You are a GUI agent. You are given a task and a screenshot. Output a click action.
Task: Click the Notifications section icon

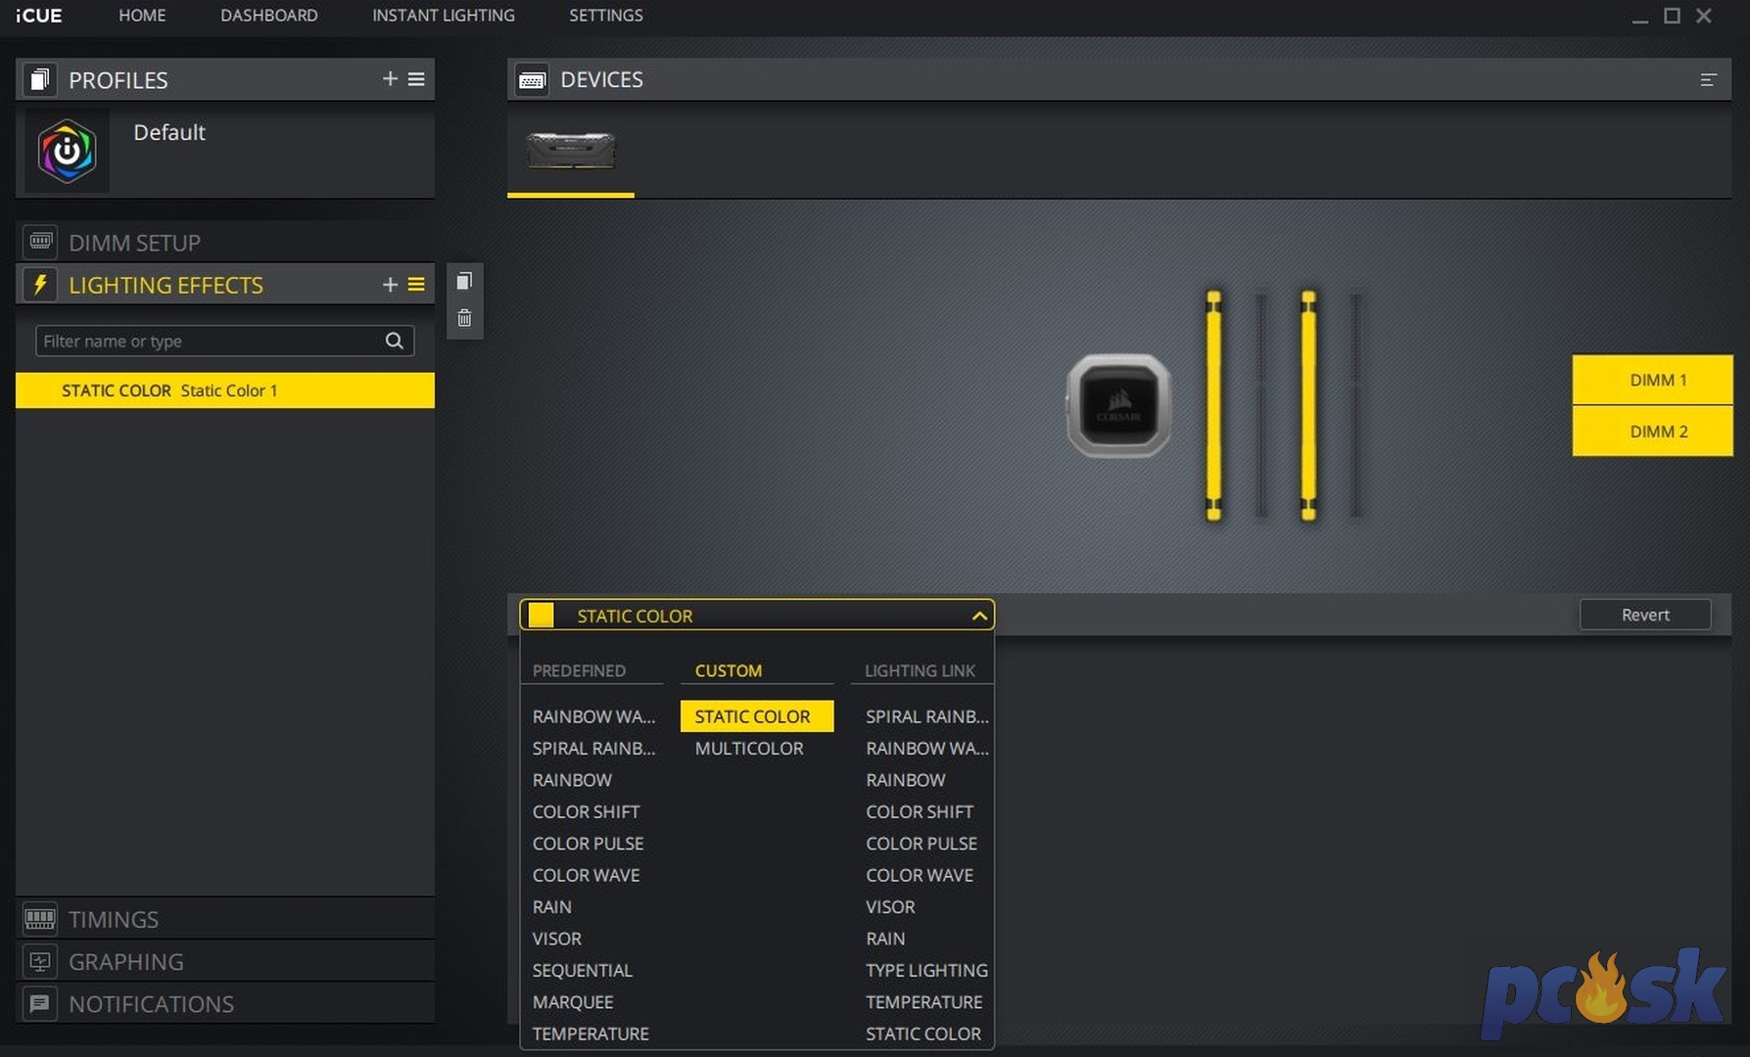(40, 1003)
